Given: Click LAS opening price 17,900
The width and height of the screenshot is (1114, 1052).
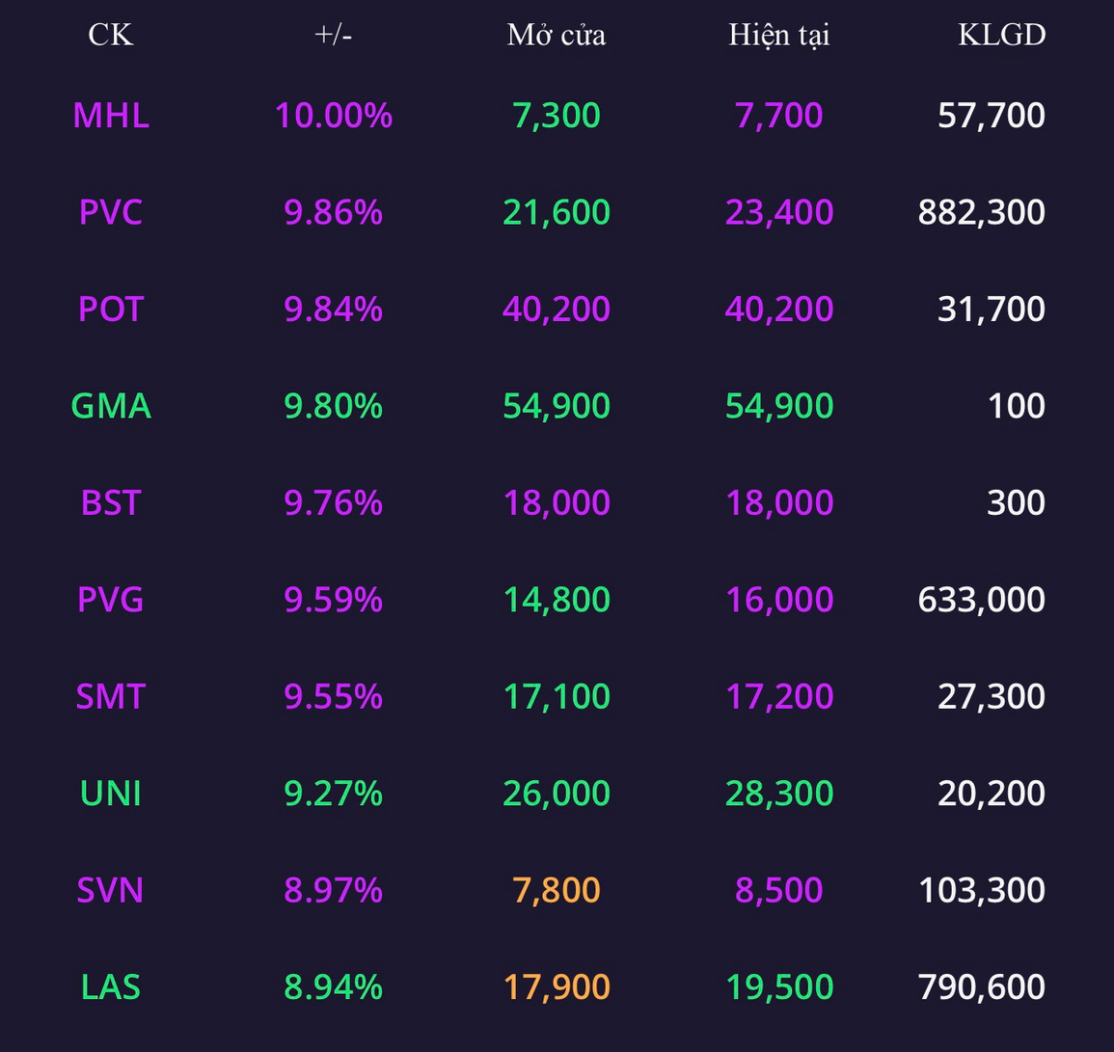Looking at the screenshot, I should point(557,986).
